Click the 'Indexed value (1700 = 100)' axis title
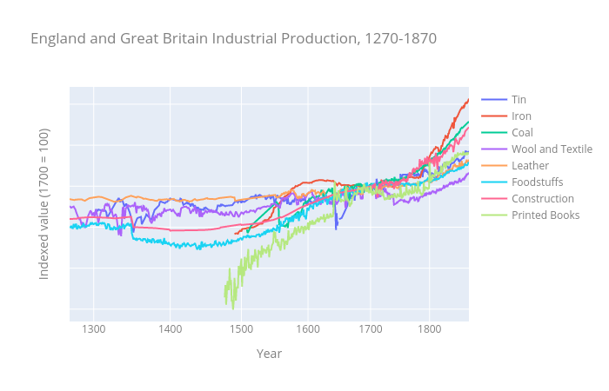The image size is (609, 391). 43,204
